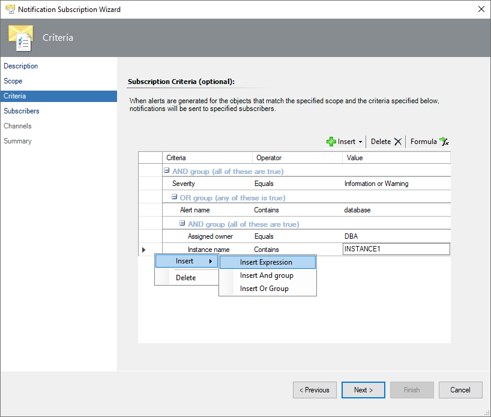Edit the INSTANCE1 value field
Image resolution: width=491 pixels, height=417 pixels.
396,248
